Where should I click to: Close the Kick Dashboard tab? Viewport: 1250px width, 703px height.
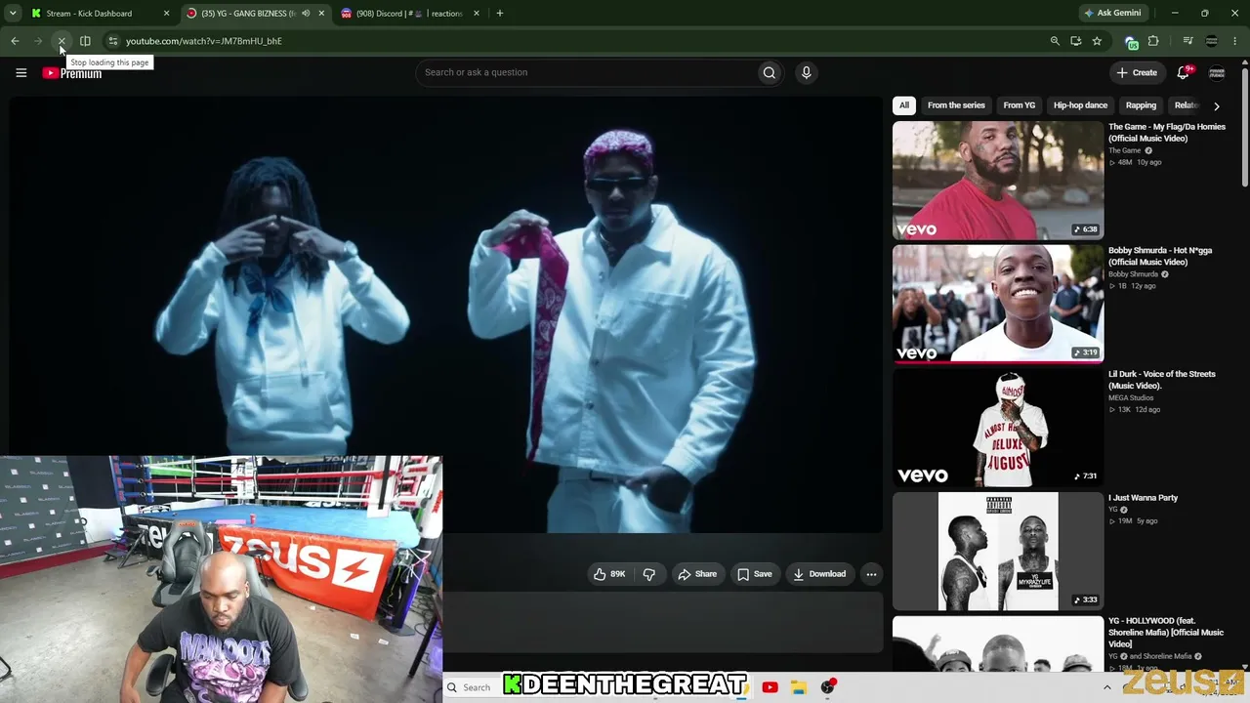click(x=166, y=14)
